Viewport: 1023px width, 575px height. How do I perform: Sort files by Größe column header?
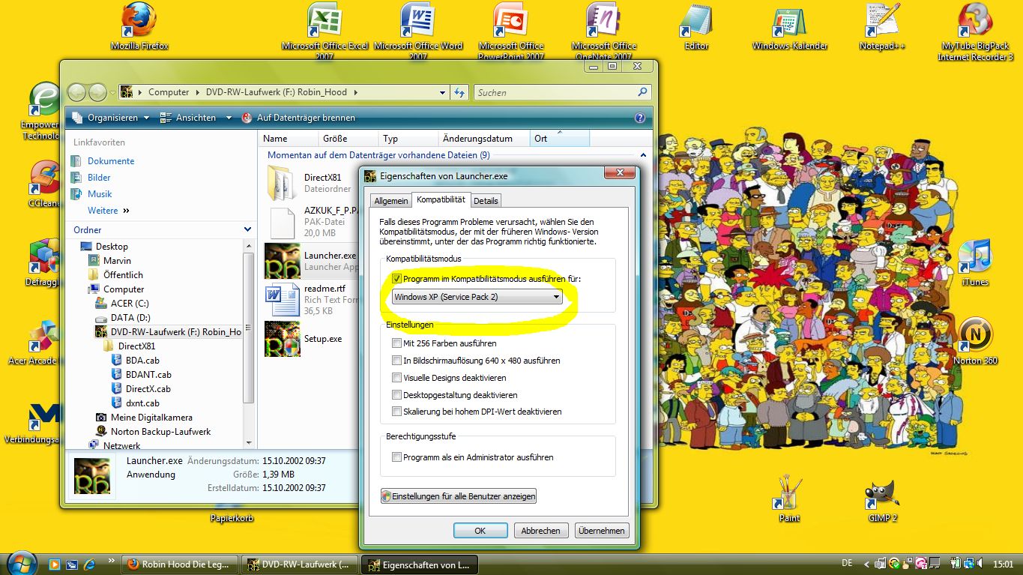pyautogui.click(x=348, y=139)
